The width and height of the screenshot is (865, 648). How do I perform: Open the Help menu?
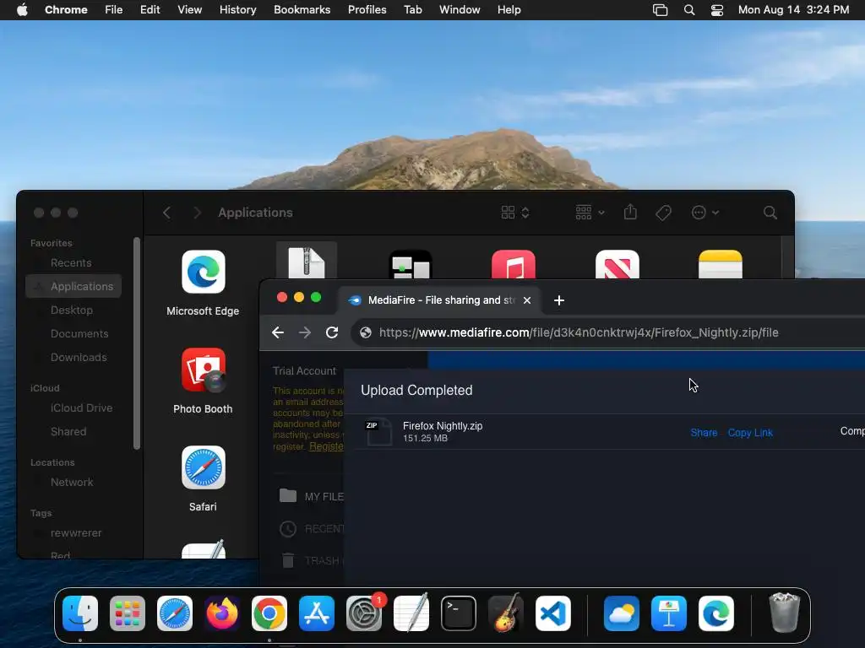point(509,10)
